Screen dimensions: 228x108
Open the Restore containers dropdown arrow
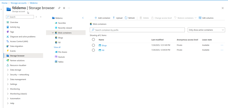[x=196, y=18]
